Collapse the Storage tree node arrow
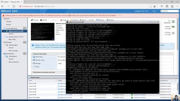Viewport: 180px width, 101px height. click(3, 42)
